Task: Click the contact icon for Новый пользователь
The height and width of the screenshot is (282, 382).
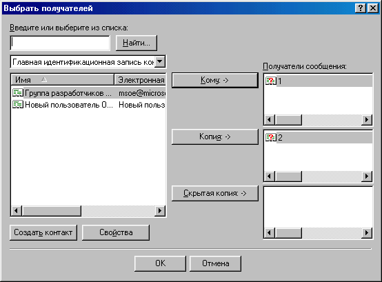Action: coord(18,105)
